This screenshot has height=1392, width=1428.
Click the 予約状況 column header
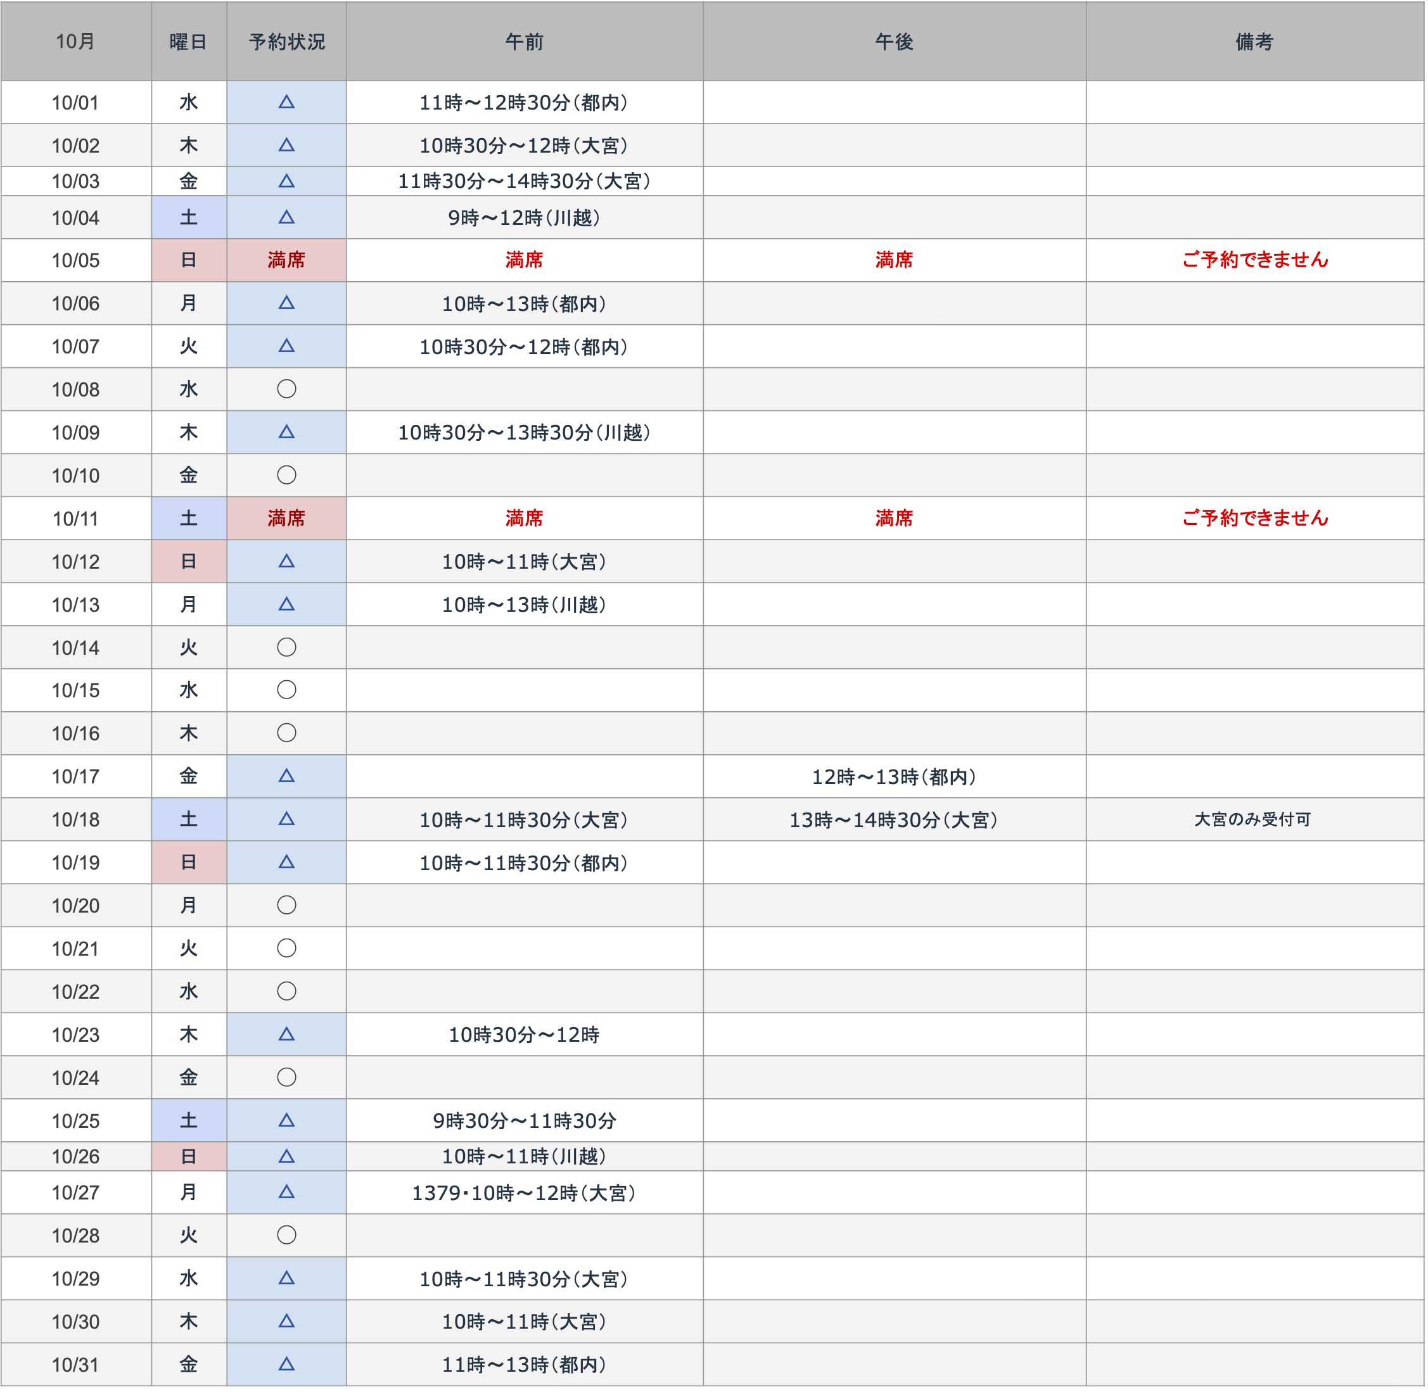pyautogui.click(x=286, y=42)
